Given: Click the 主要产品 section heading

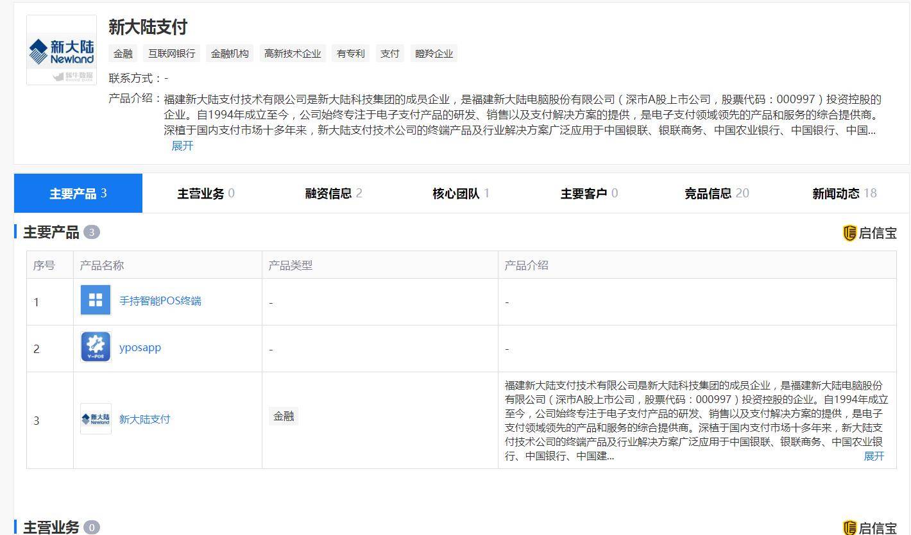Looking at the screenshot, I should coord(51,232).
